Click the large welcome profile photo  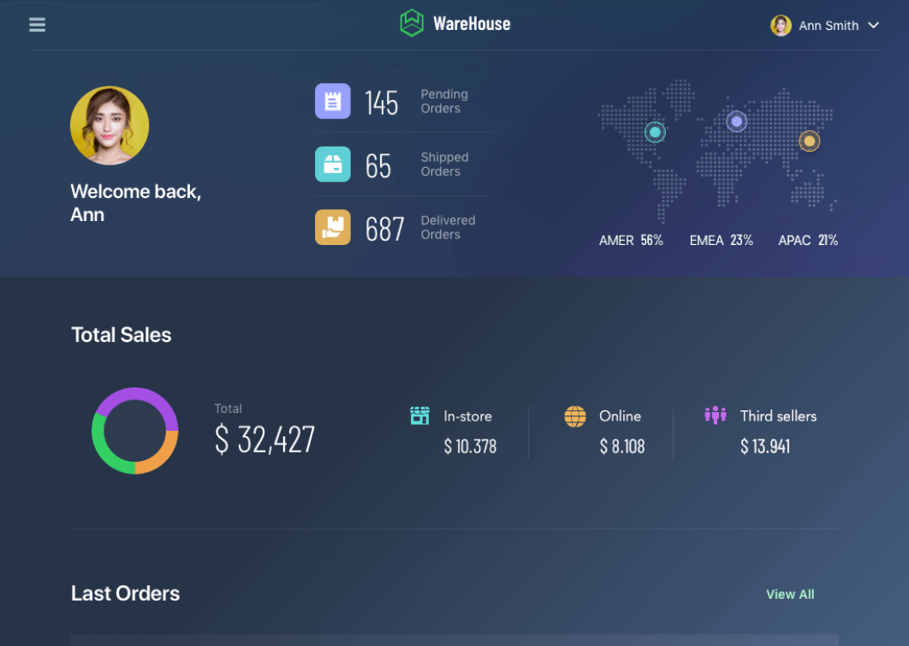110,125
